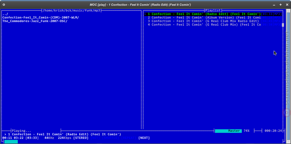This screenshot has width=291, height=144.
Task: Click the bottom [03:33] total time
Action: [32, 138]
